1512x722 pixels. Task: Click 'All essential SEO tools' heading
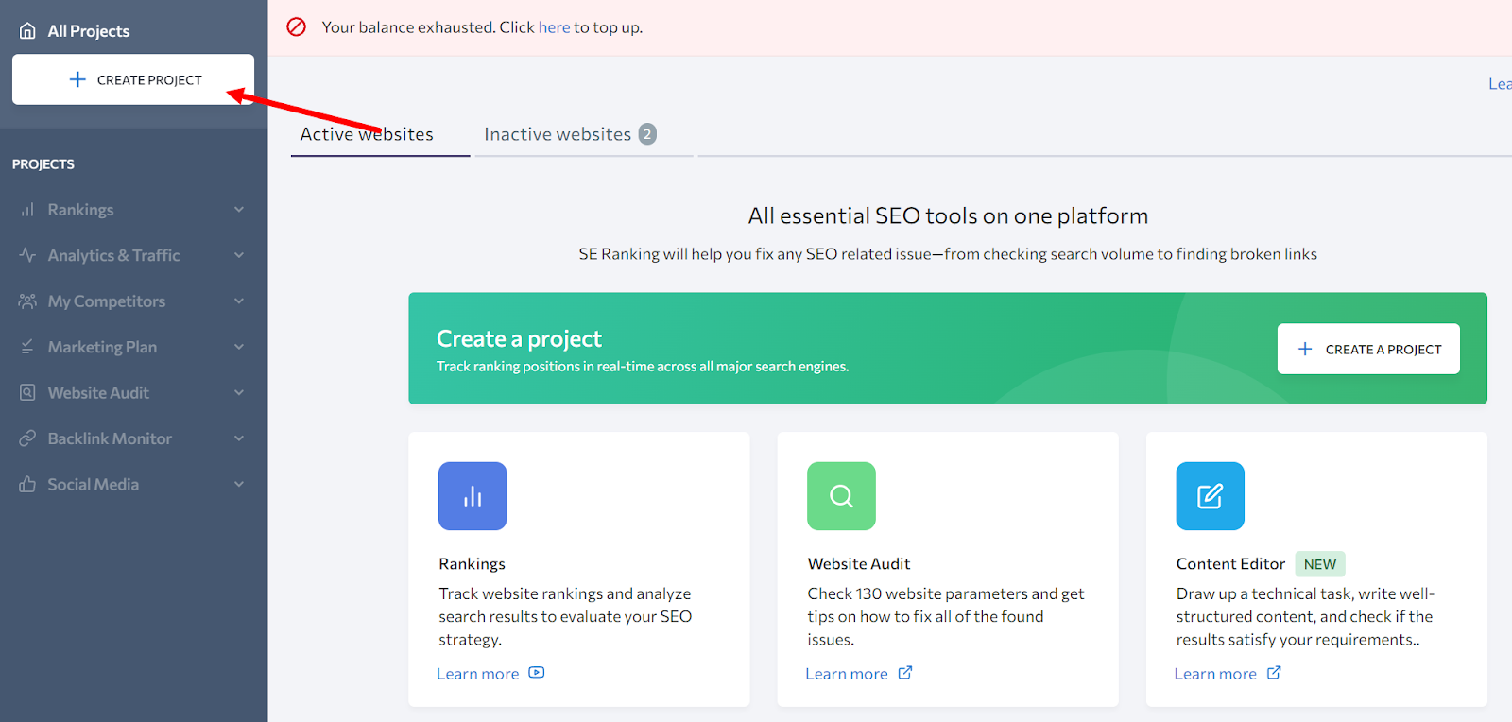point(948,215)
